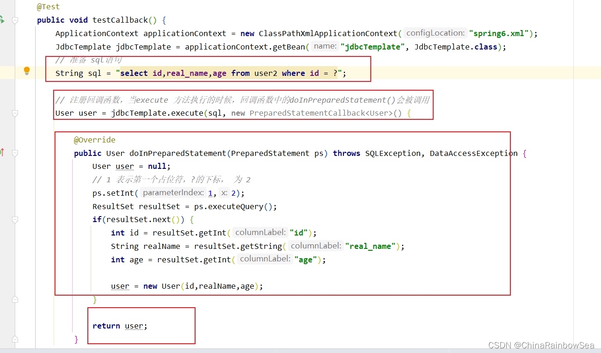Collapse the if(resultSet.next()) block fold marker
The height and width of the screenshot is (353, 601).
pyautogui.click(x=15, y=219)
